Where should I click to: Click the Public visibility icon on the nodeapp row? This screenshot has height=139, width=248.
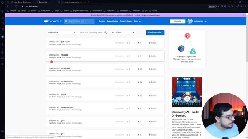(150, 56)
